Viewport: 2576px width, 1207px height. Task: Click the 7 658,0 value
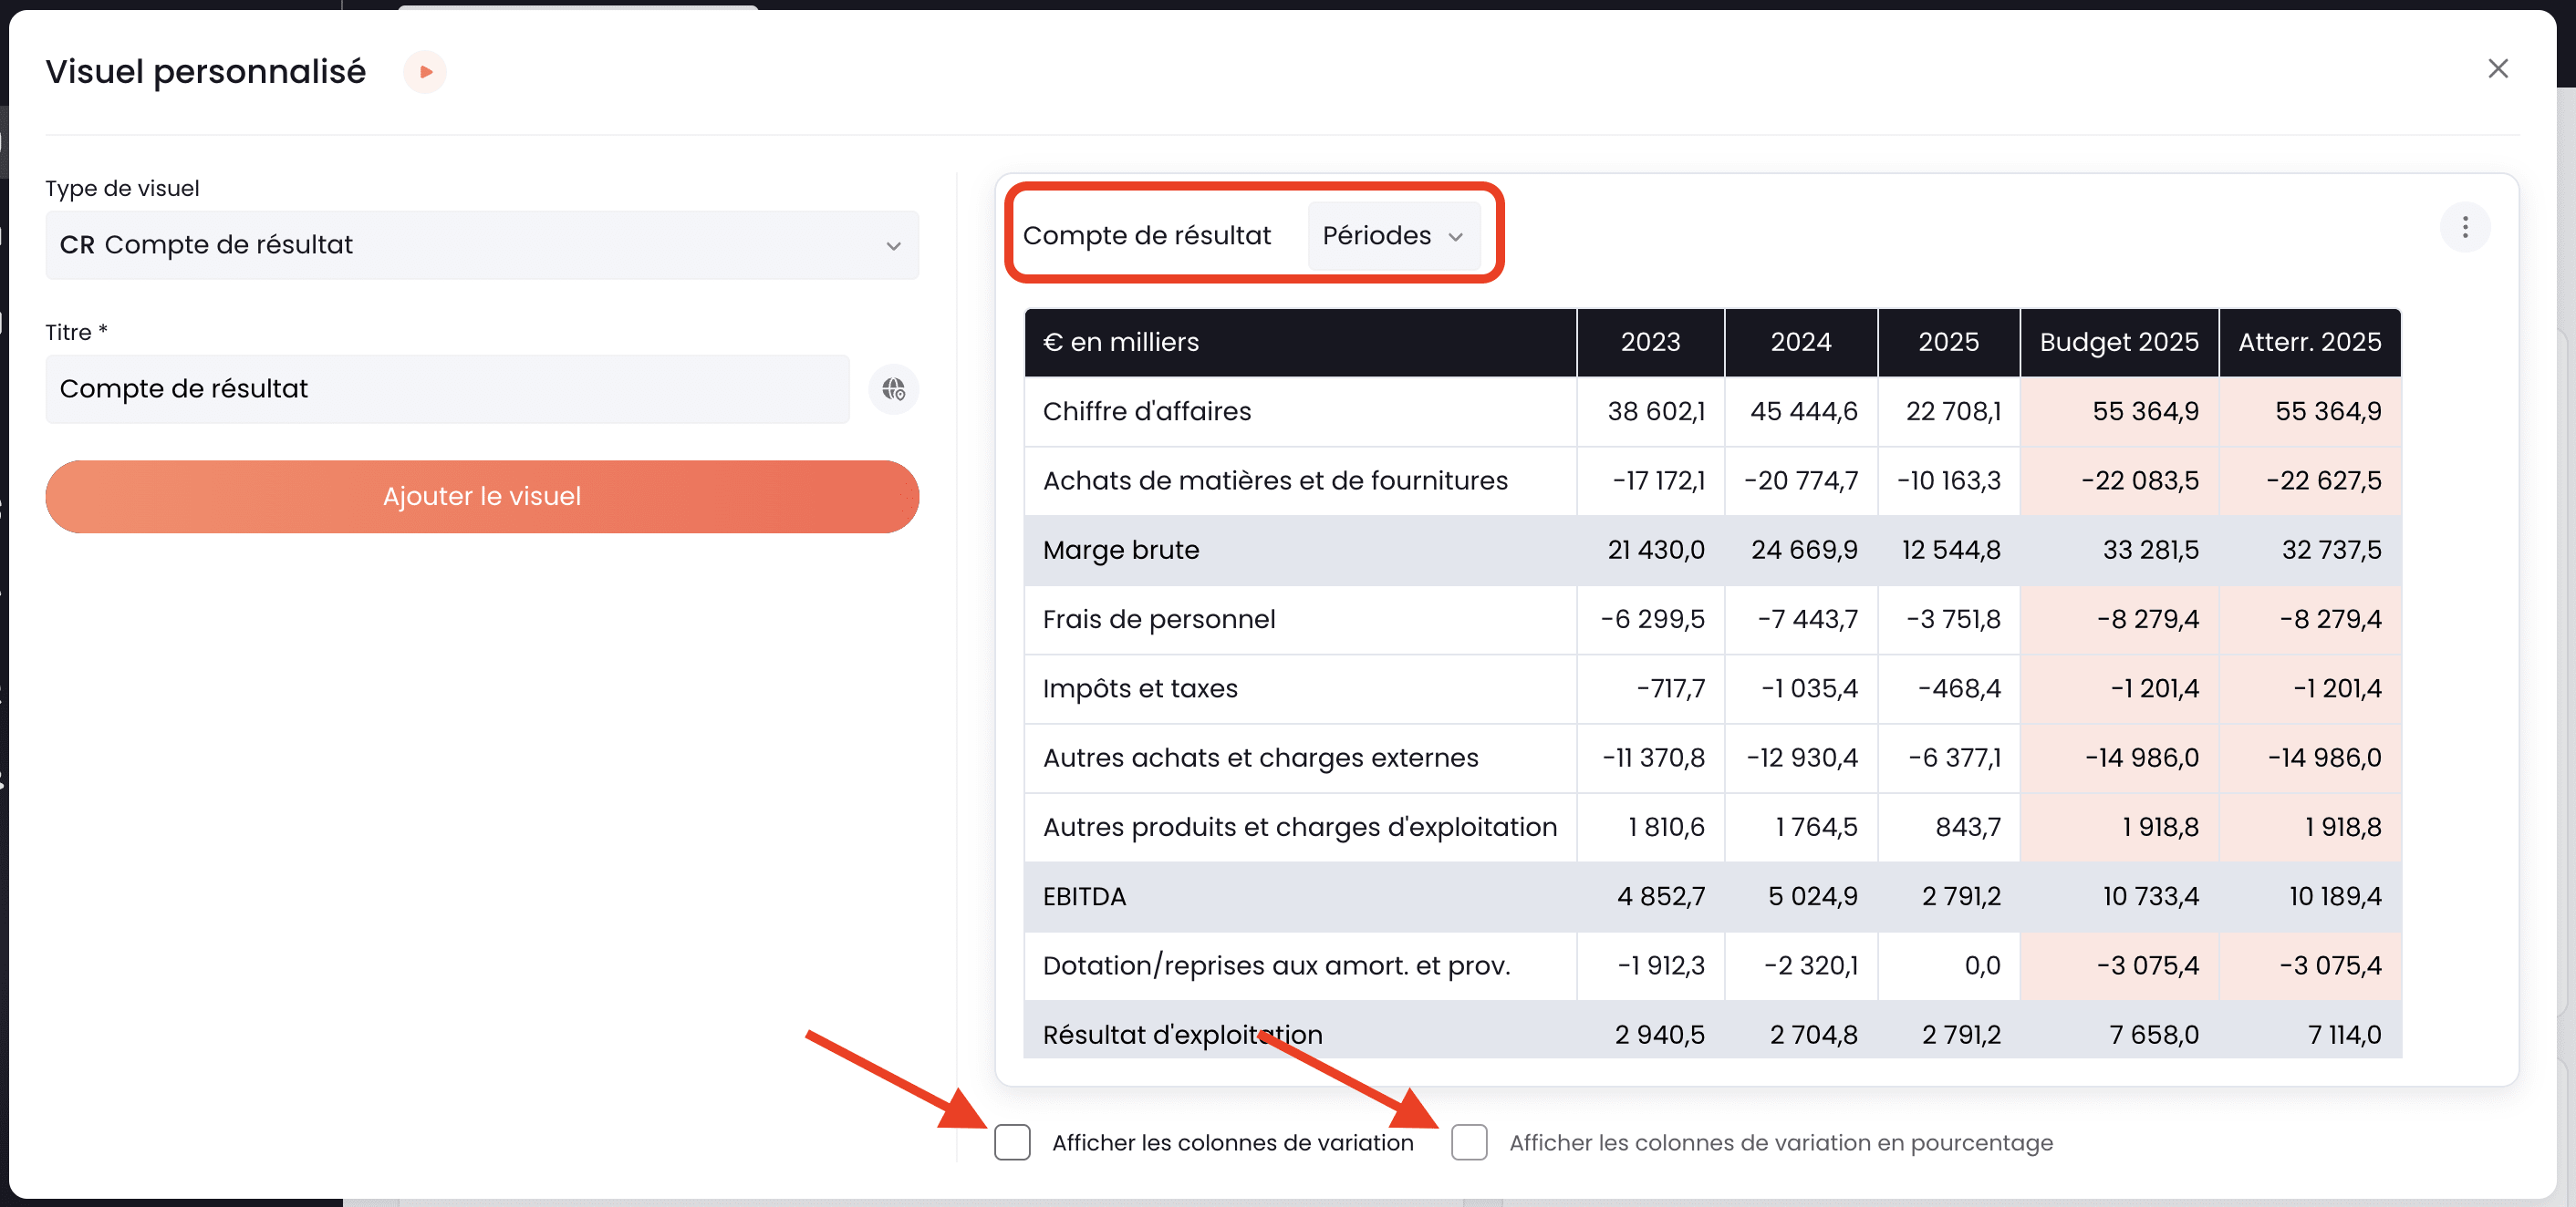[x=2154, y=1035]
